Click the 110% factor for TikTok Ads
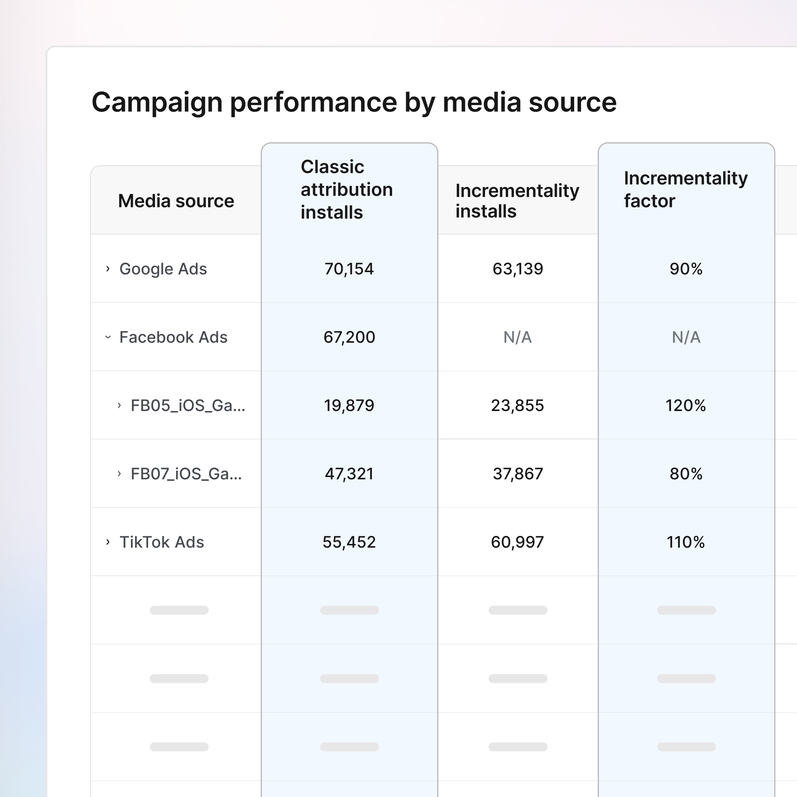 pyautogui.click(x=686, y=542)
